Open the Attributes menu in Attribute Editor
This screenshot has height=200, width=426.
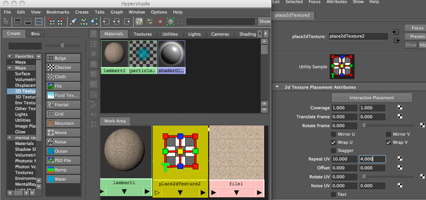(x=337, y=2)
